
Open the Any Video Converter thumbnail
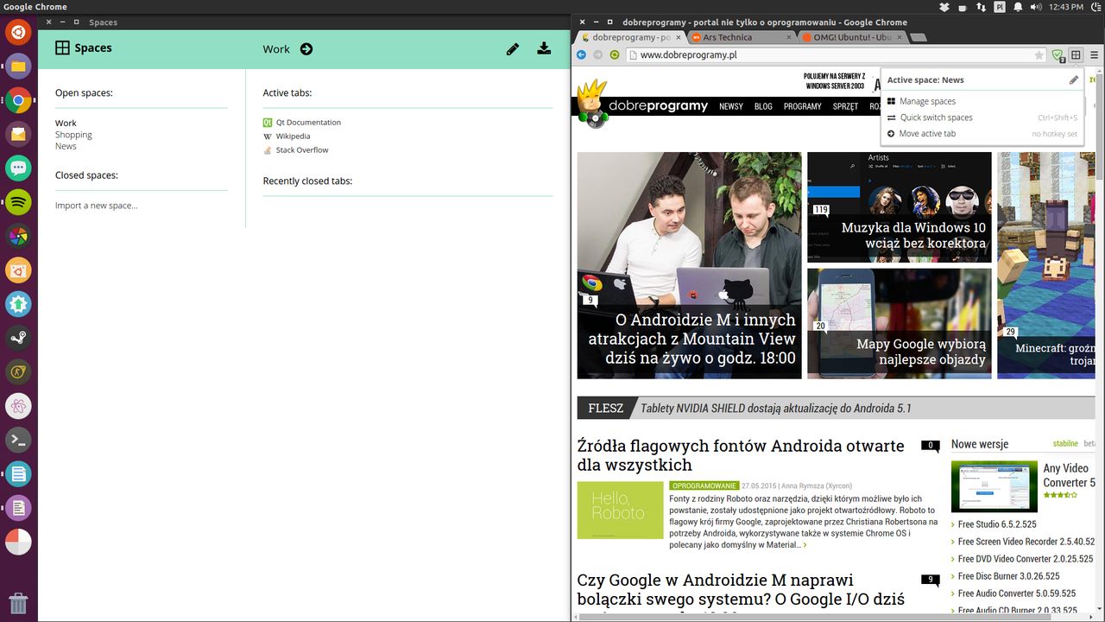(x=994, y=486)
